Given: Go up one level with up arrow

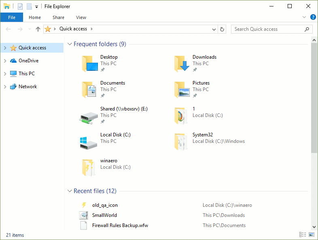Looking at the screenshot, I should 38,29.
